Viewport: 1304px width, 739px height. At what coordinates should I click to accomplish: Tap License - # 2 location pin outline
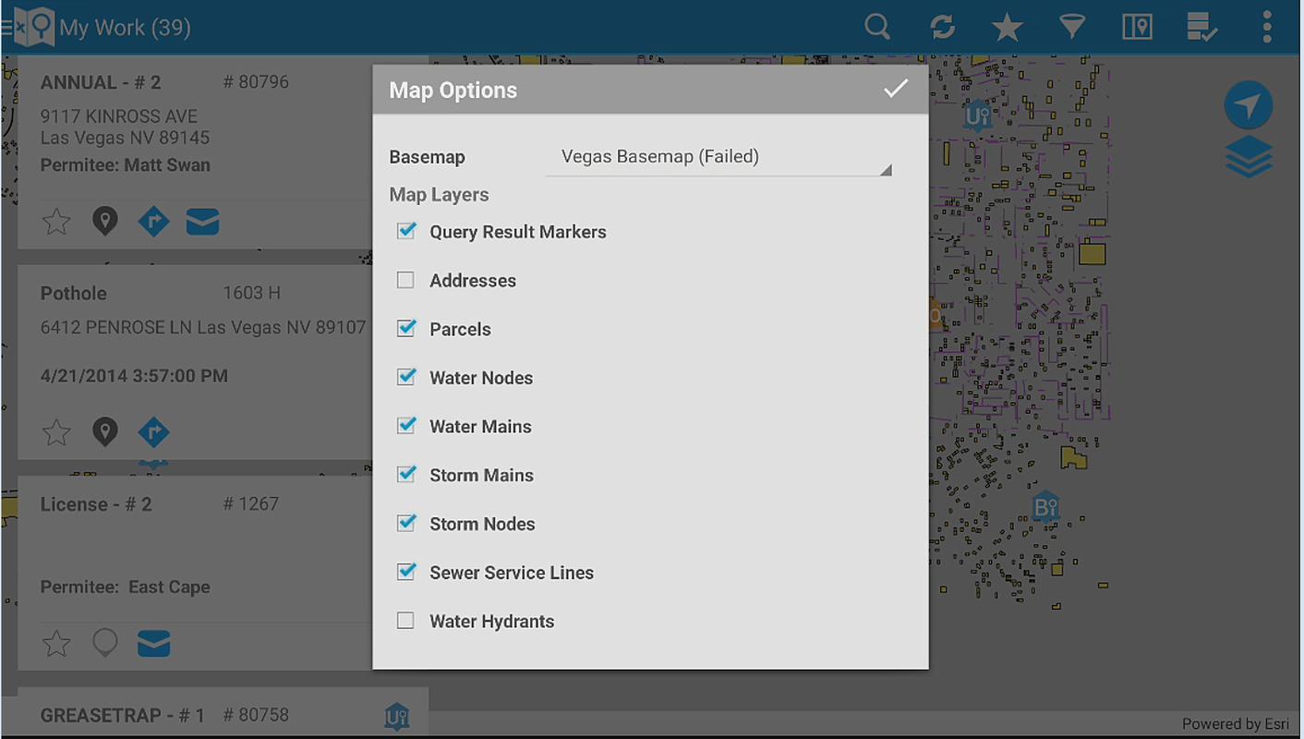(x=105, y=643)
